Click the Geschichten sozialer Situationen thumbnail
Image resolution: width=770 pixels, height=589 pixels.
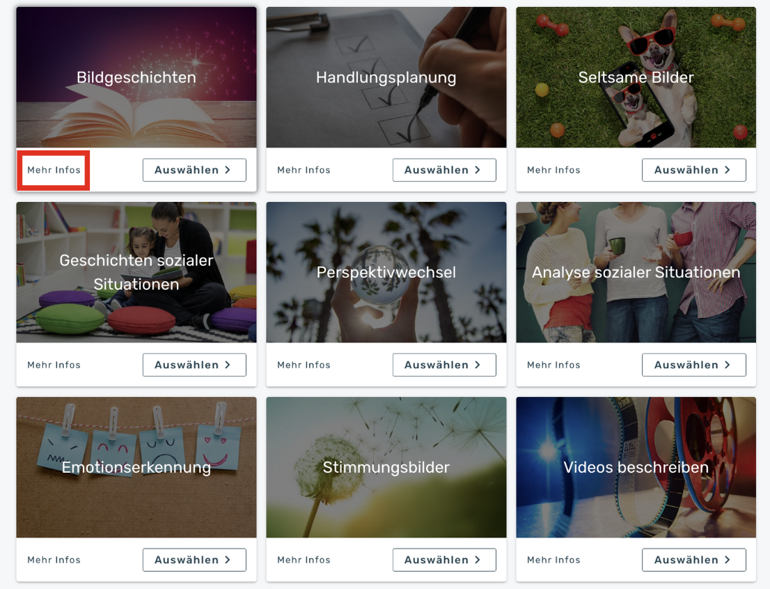(x=136, y=272)
